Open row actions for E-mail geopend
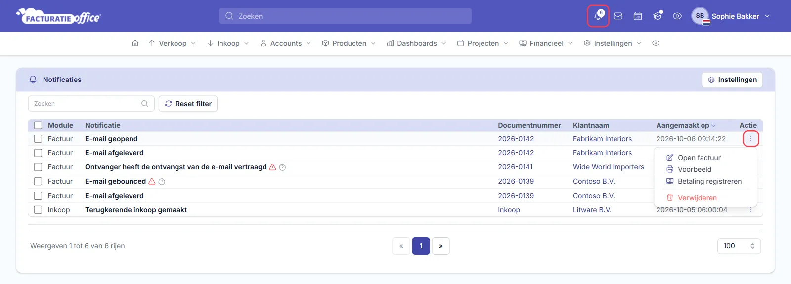Image resolution: width=791 pixels, height=284 pixels. pyautogui.click(x=751, y=139)
